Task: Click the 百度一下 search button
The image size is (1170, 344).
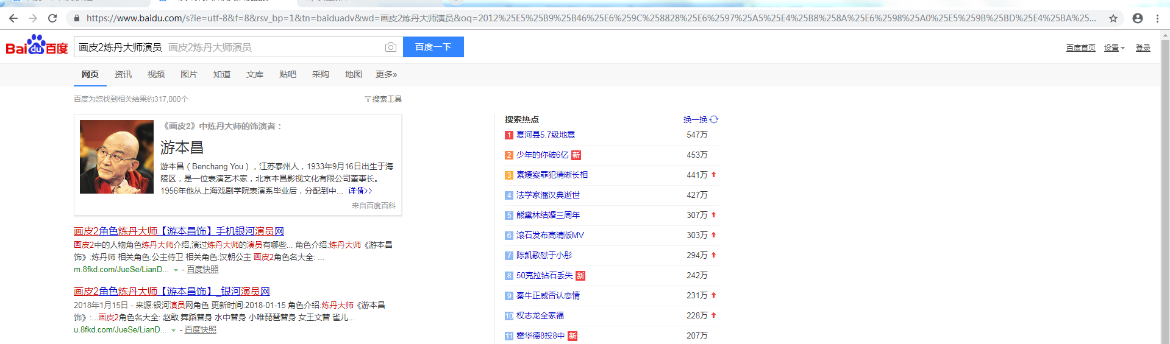Action: tap(433, 47)
